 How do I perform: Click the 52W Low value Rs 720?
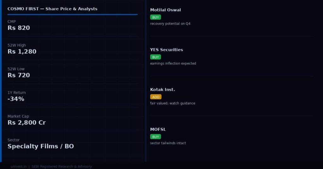coord(19,75)
